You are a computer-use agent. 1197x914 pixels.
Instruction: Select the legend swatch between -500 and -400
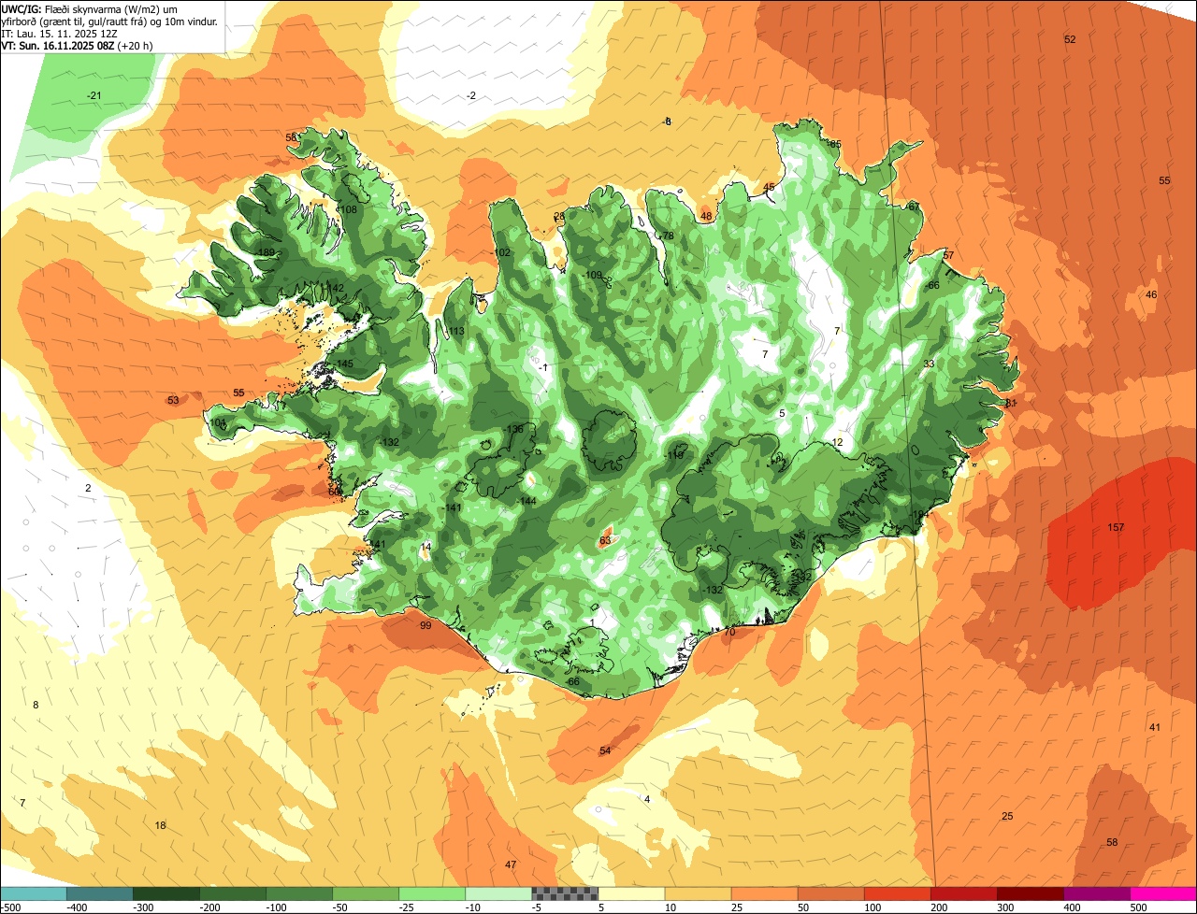33,893
